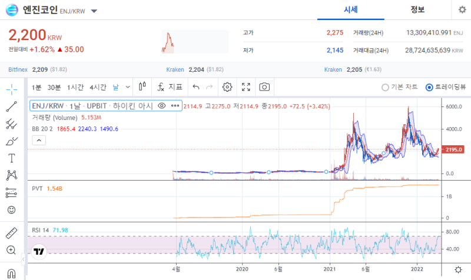Image resolution: width=471 pixels, height=280 pixels.
Task: Enter fullscreen chart mode
Action: [x=246, y=87]
